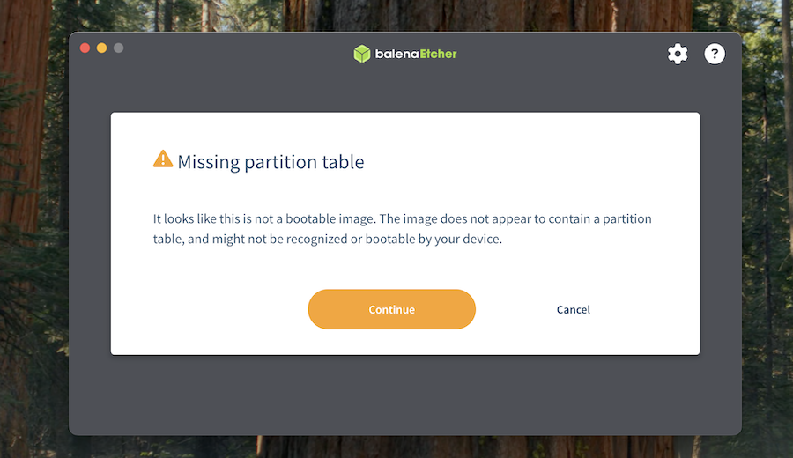This screenshot has width=793, height=458.
Task: Minimize the window with yellow button
Action: (101, 48)
